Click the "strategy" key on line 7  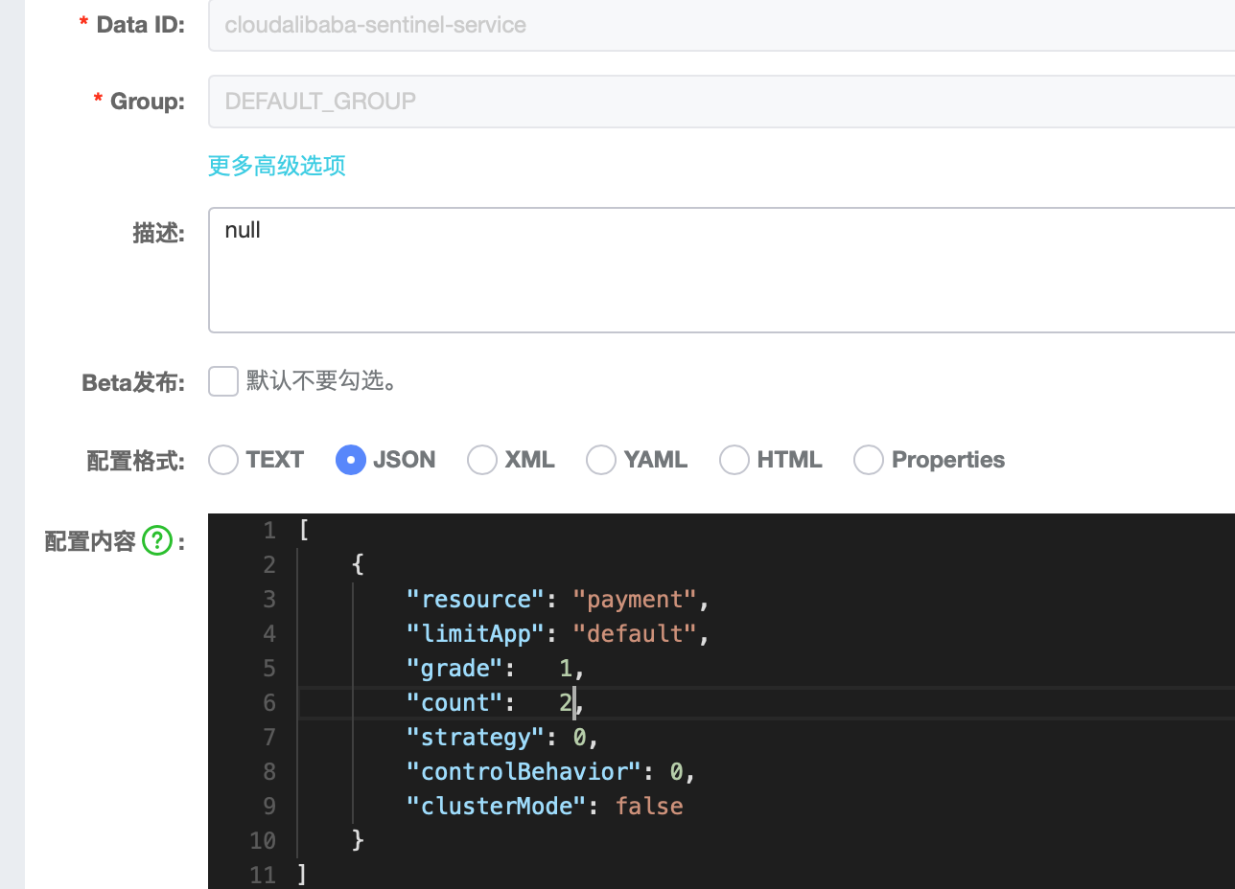pyautogui.click(x=476, y=738)
